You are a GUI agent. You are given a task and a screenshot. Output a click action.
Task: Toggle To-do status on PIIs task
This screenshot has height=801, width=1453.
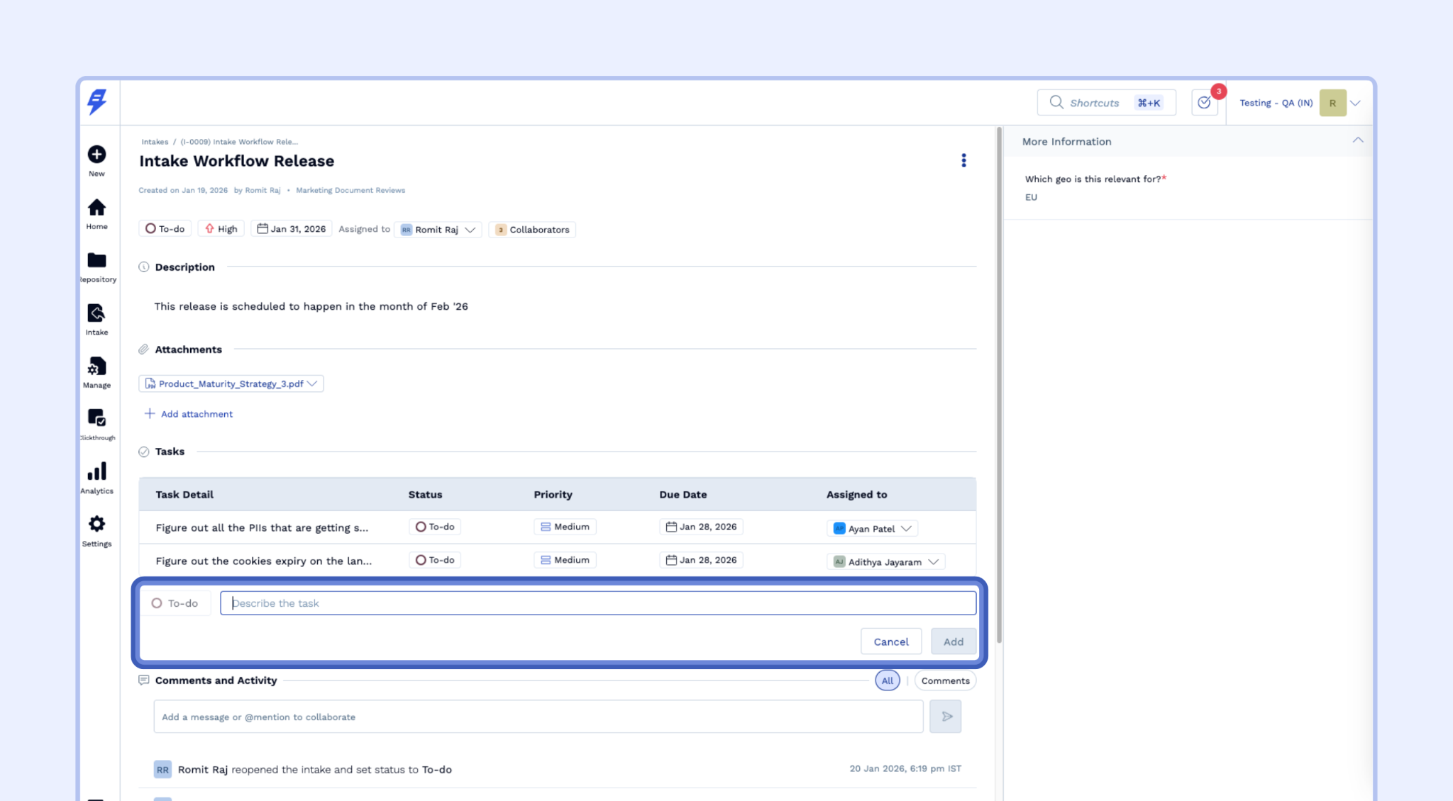point(435,527)
